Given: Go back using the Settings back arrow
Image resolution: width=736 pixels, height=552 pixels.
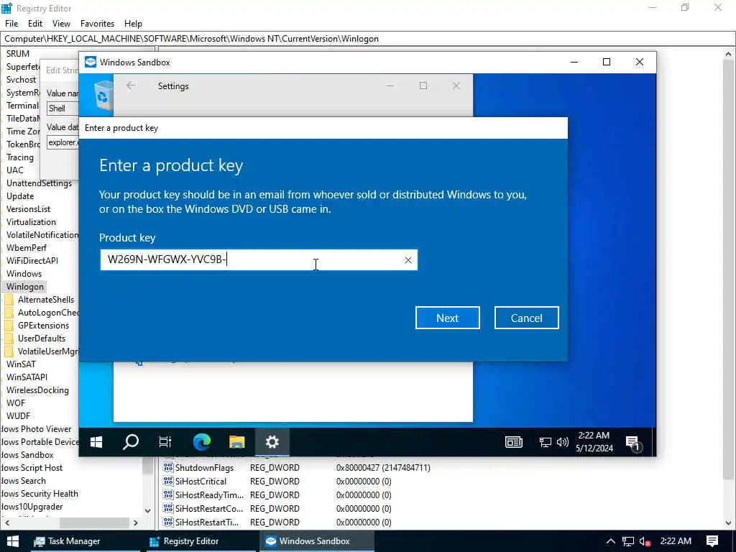Looking at the screenshot, I should click(131, 86).
